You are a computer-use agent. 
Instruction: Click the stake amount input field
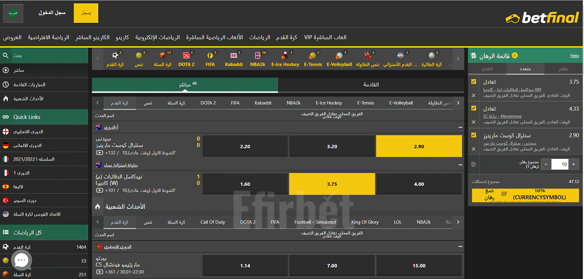[x=560, y=164]
